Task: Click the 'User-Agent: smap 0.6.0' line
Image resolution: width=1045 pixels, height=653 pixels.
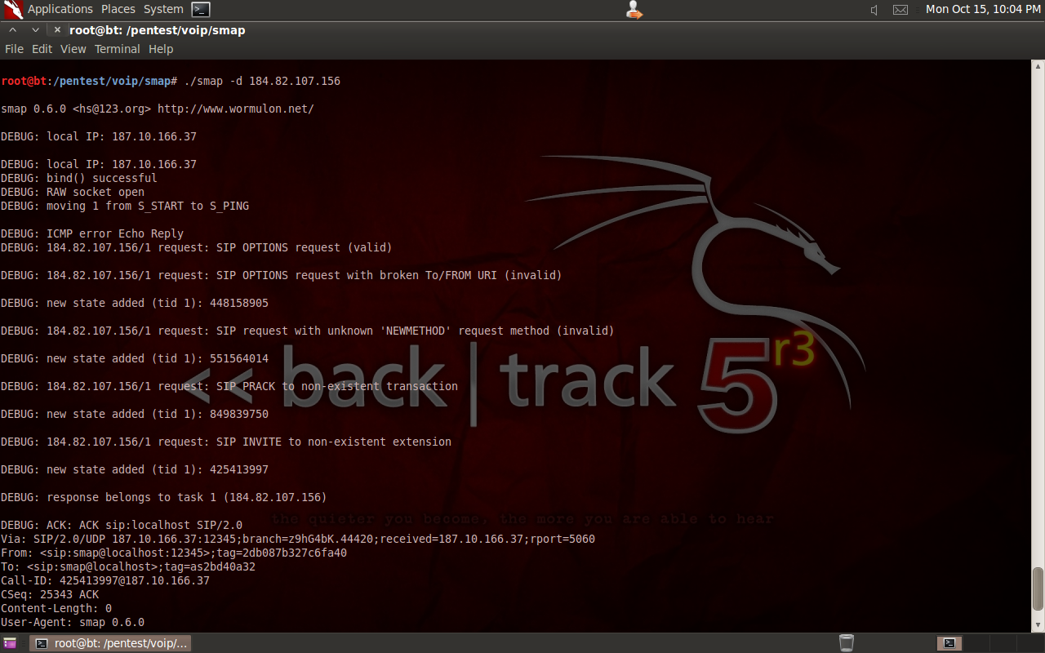Action: pos(73,622)
